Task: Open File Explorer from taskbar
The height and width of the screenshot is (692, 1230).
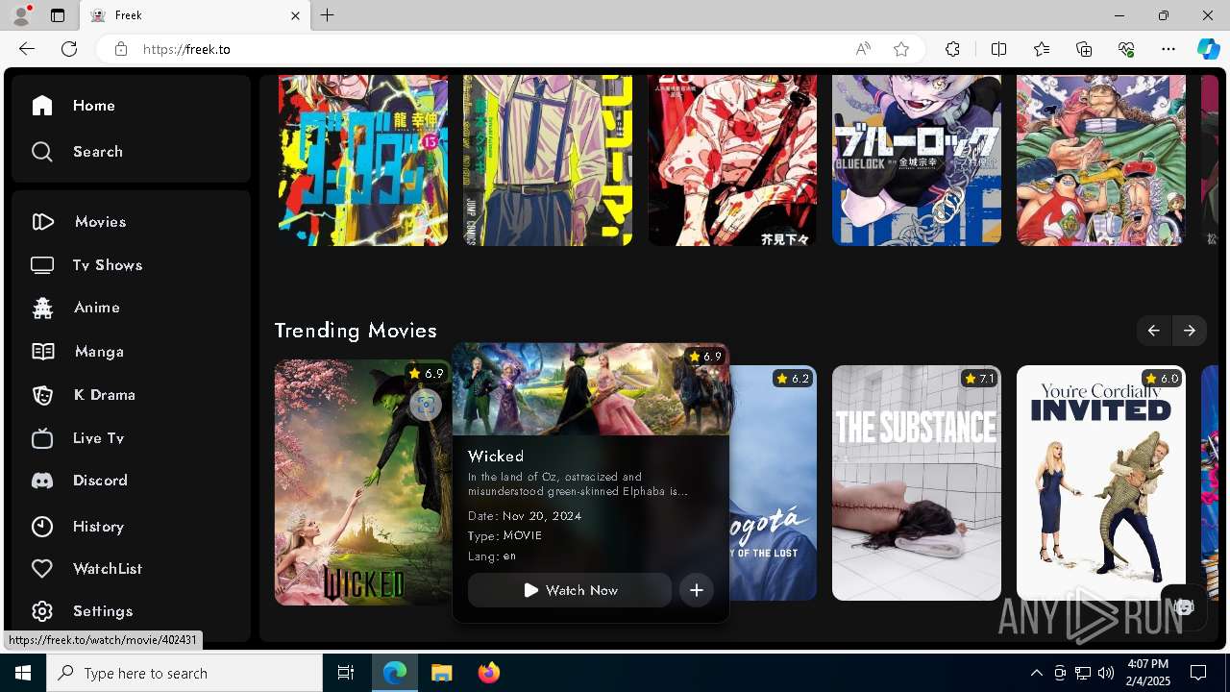Action: [442, 673]
